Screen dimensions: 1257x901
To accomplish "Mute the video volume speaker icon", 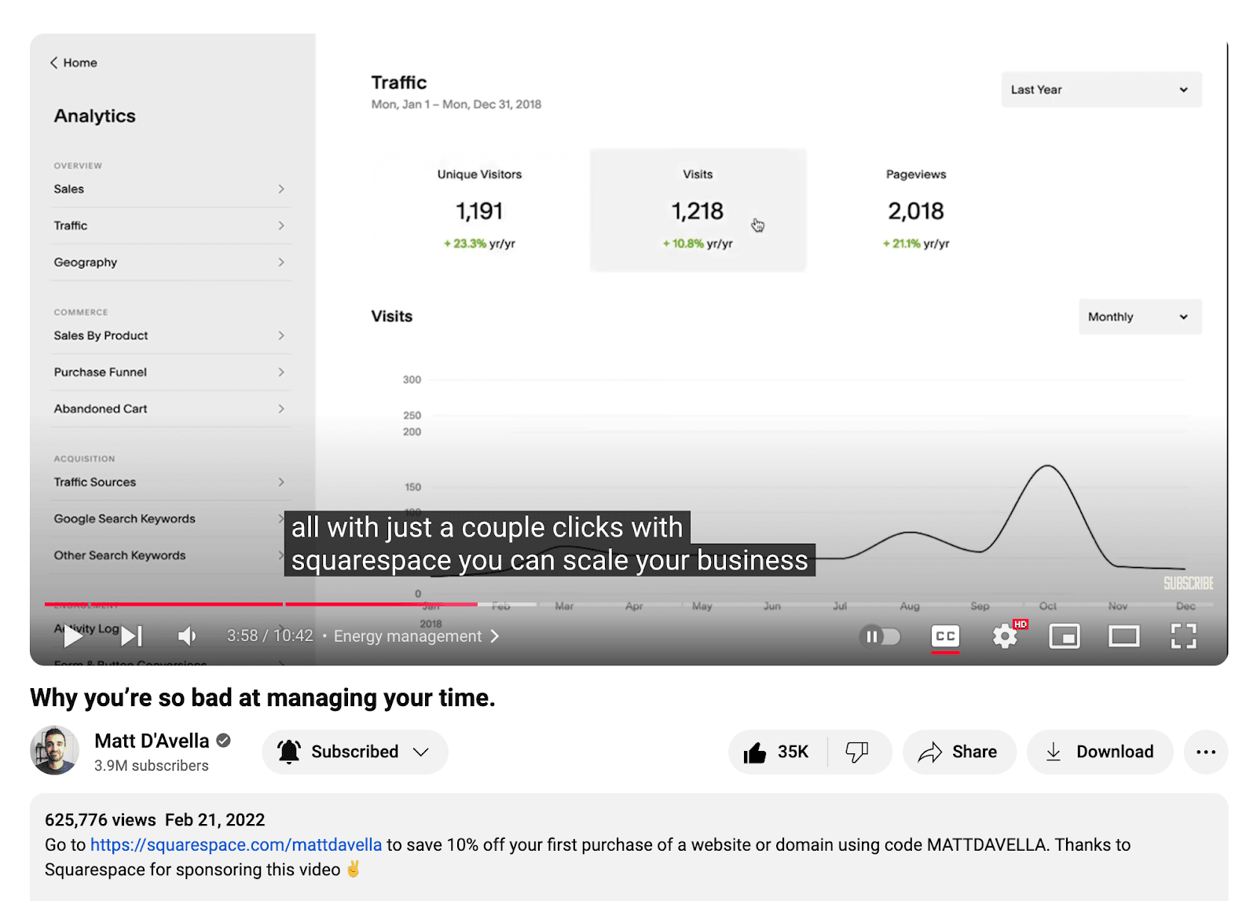I will pos(187,636).
